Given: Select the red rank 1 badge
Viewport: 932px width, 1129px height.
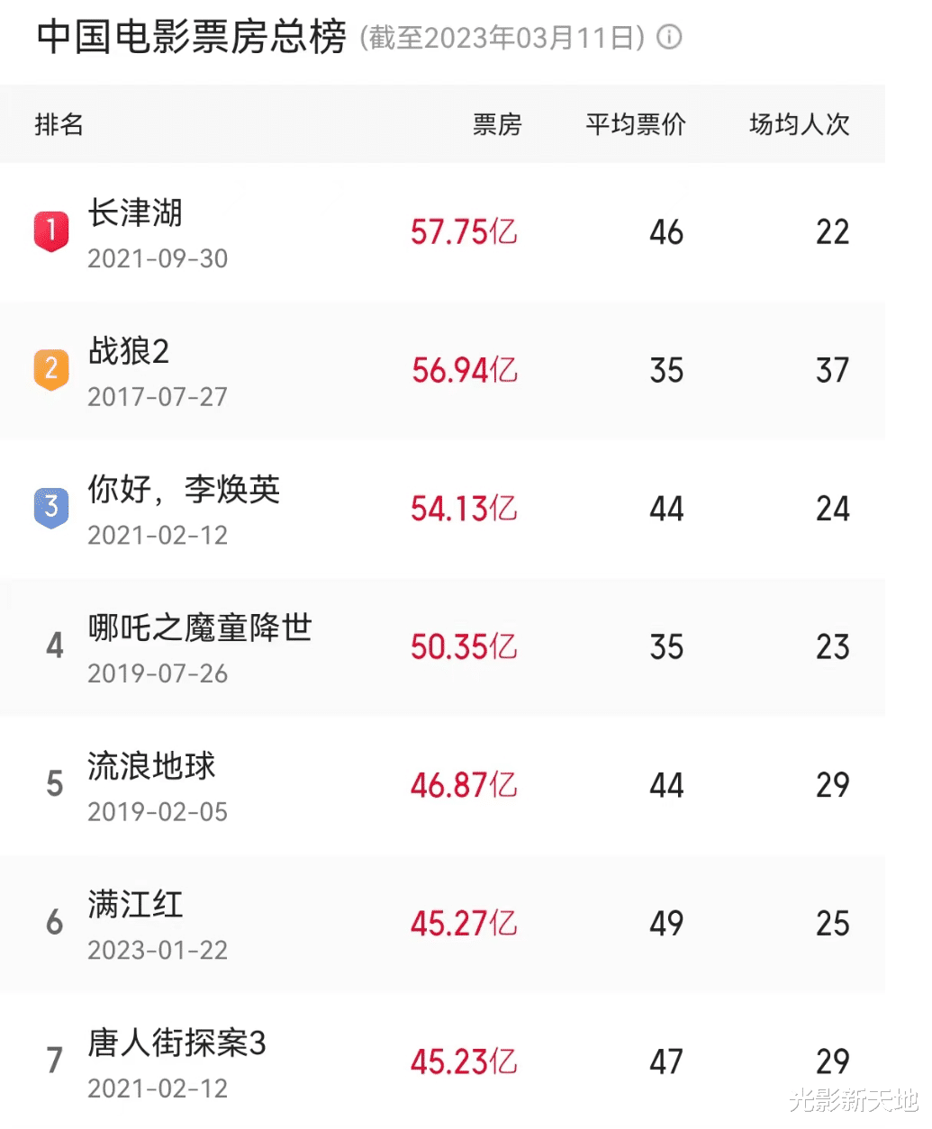Looking at the screenshot, I should click(x=51, y=231).
